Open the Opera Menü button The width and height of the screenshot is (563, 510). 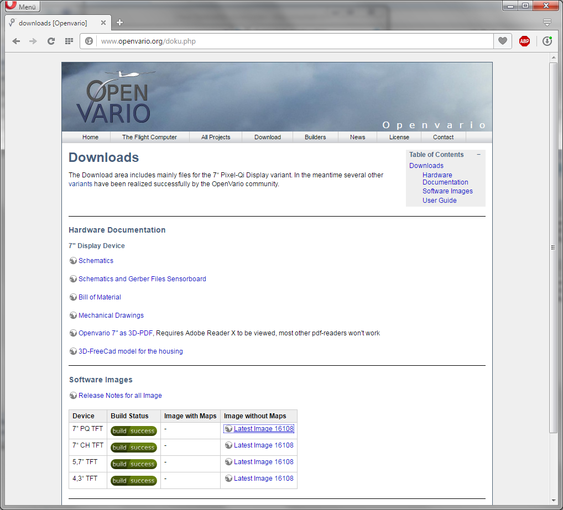pos(22,6)
